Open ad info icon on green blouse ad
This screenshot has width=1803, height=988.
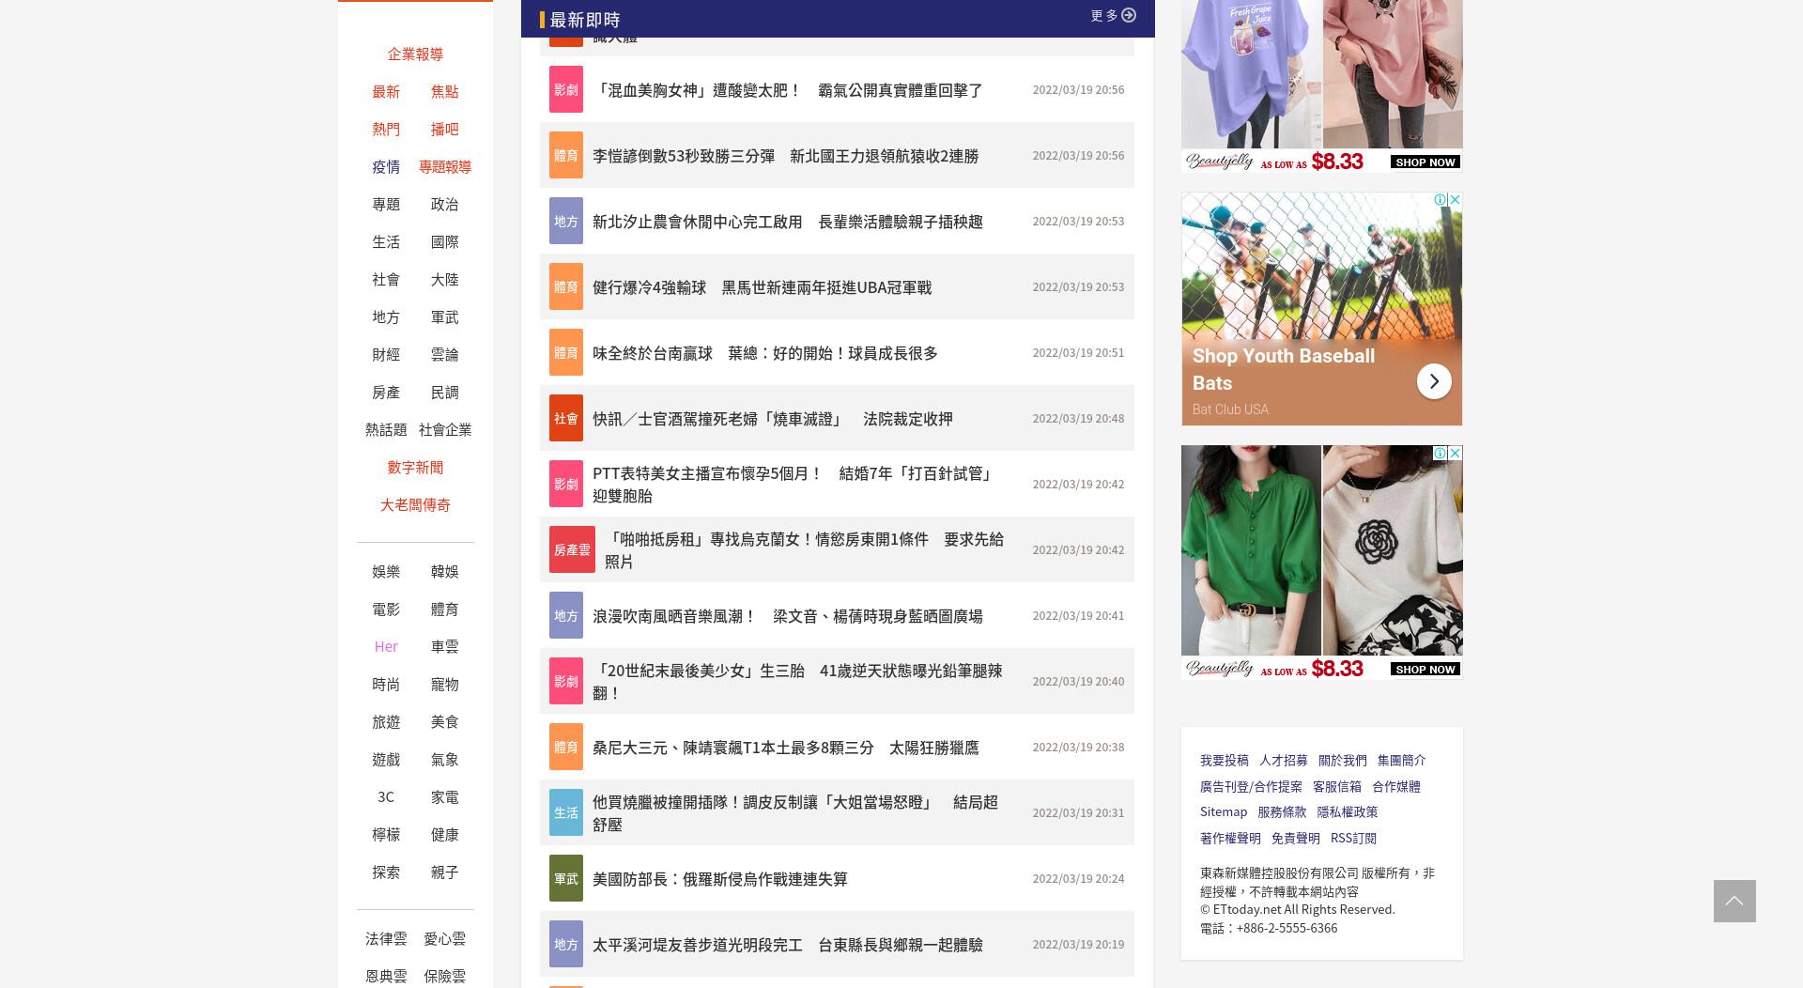pyautogui.click(x=1440, y=453)
